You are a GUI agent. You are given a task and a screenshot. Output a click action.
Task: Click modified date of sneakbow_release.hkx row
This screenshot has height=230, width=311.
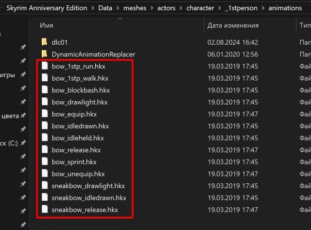pyautogui.click(x=233, y=210)
